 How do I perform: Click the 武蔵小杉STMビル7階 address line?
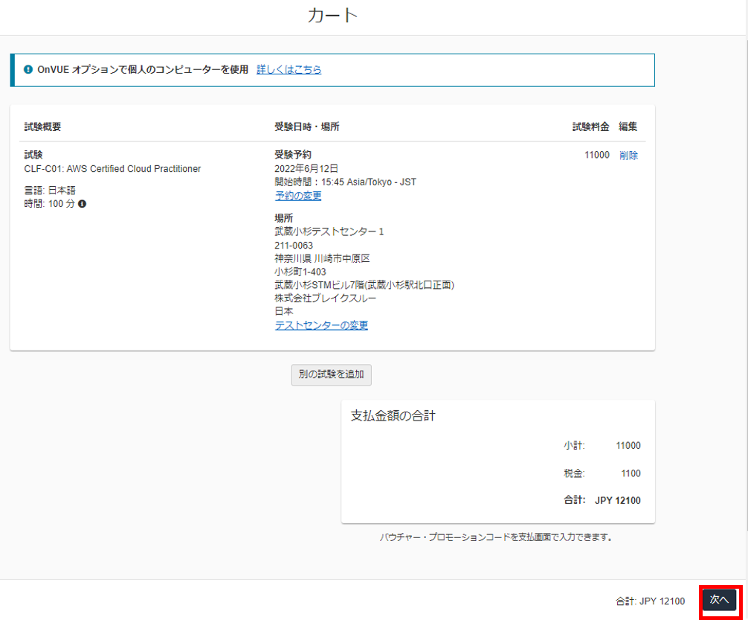coord(364,285)
